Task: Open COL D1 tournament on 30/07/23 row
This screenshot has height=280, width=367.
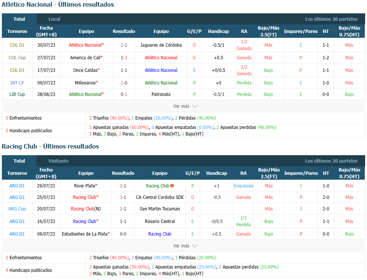Action: coord(17,45)
